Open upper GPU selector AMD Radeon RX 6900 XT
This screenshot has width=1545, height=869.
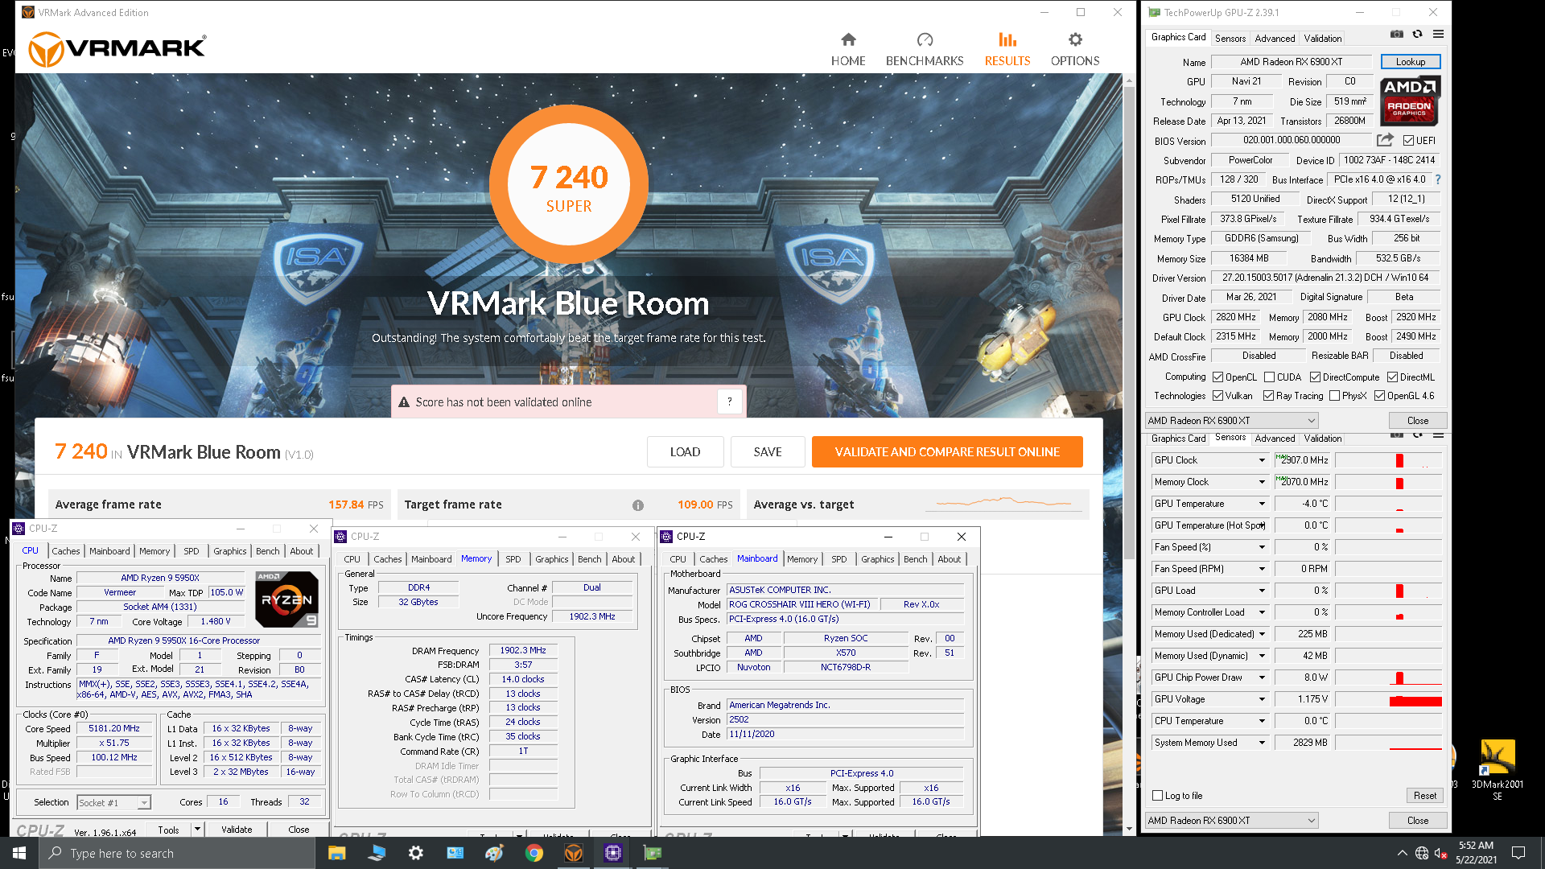(x=1232, y=421)
